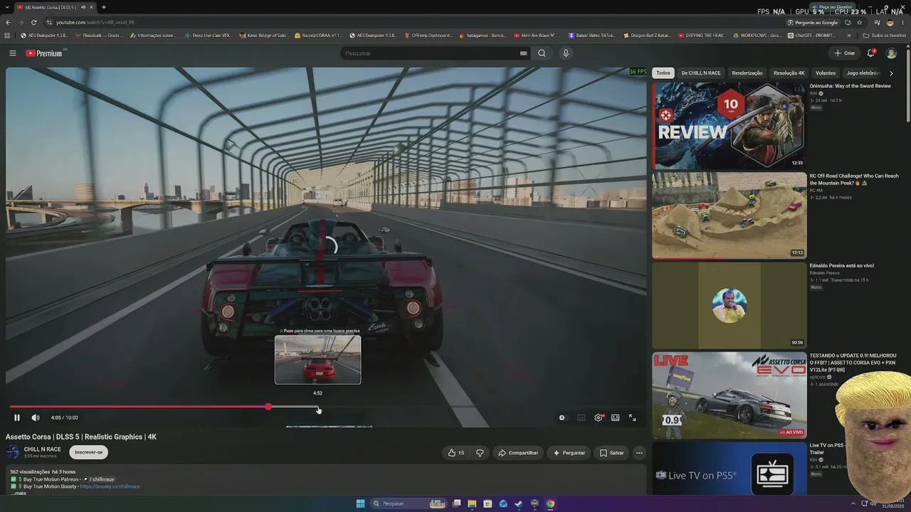The height and width of the screenshot is (512, 911).
Task: Select the Todos filter chip
Action: point(663,73)
